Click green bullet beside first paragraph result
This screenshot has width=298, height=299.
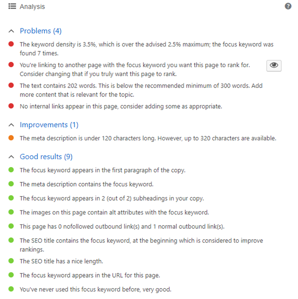(x=11, y=170)
